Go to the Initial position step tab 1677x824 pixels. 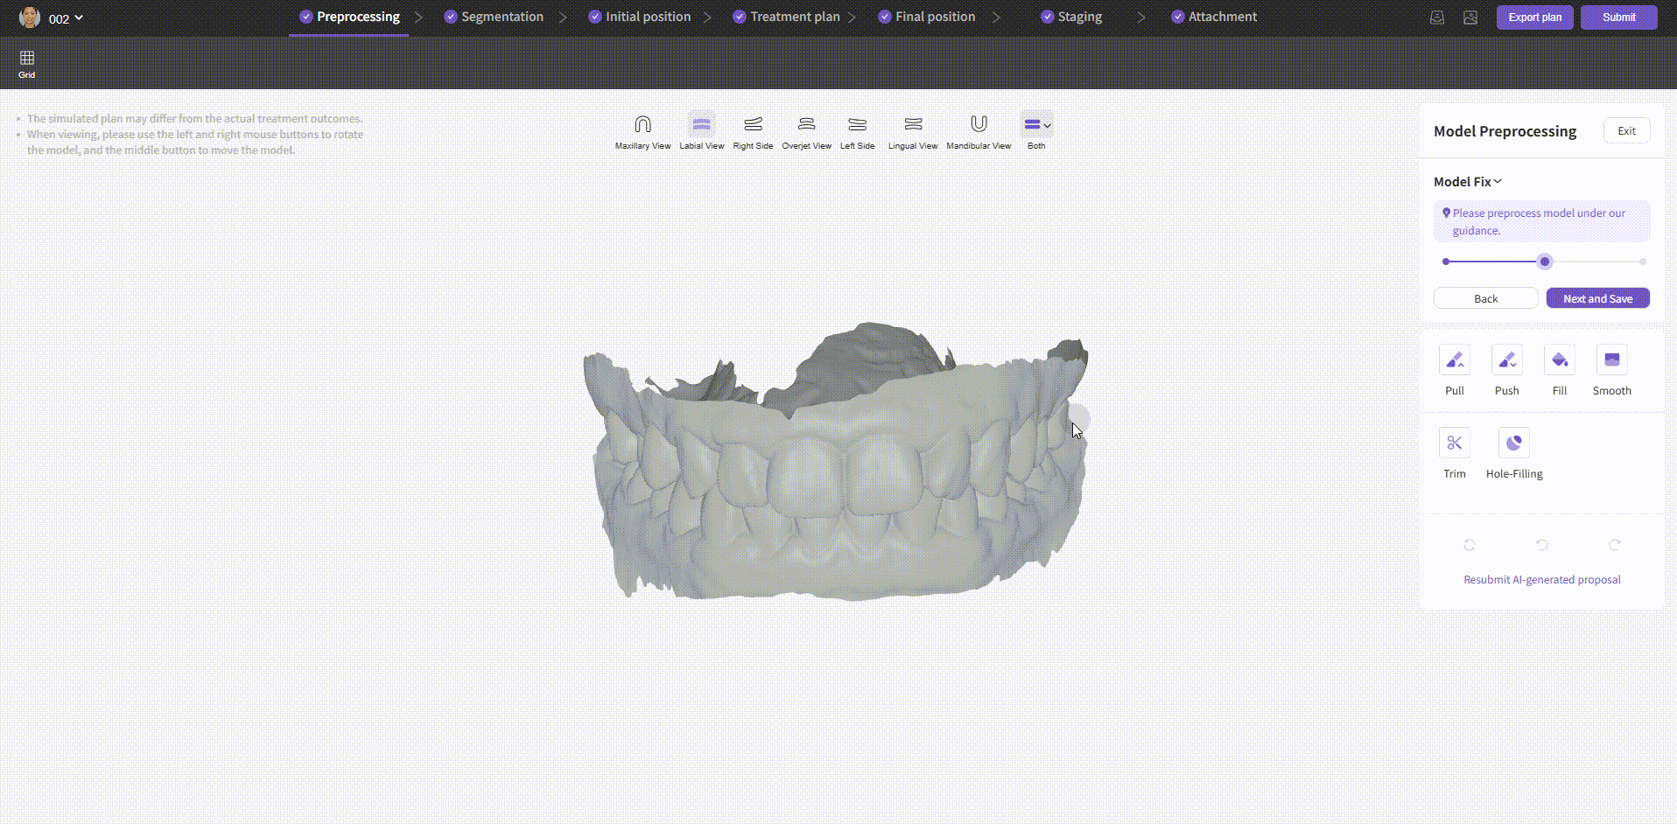point(639,17)
